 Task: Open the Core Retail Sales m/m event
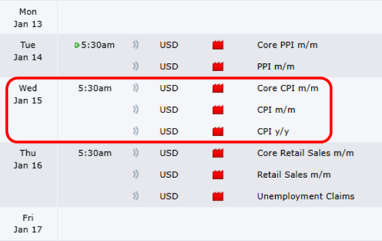click(x=305, y=153)
